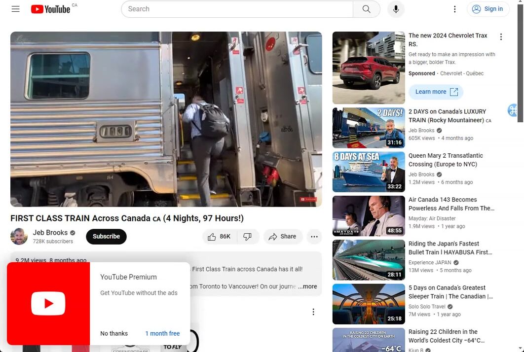Click the main video player
524x352 pixels.
coord(166,119)
